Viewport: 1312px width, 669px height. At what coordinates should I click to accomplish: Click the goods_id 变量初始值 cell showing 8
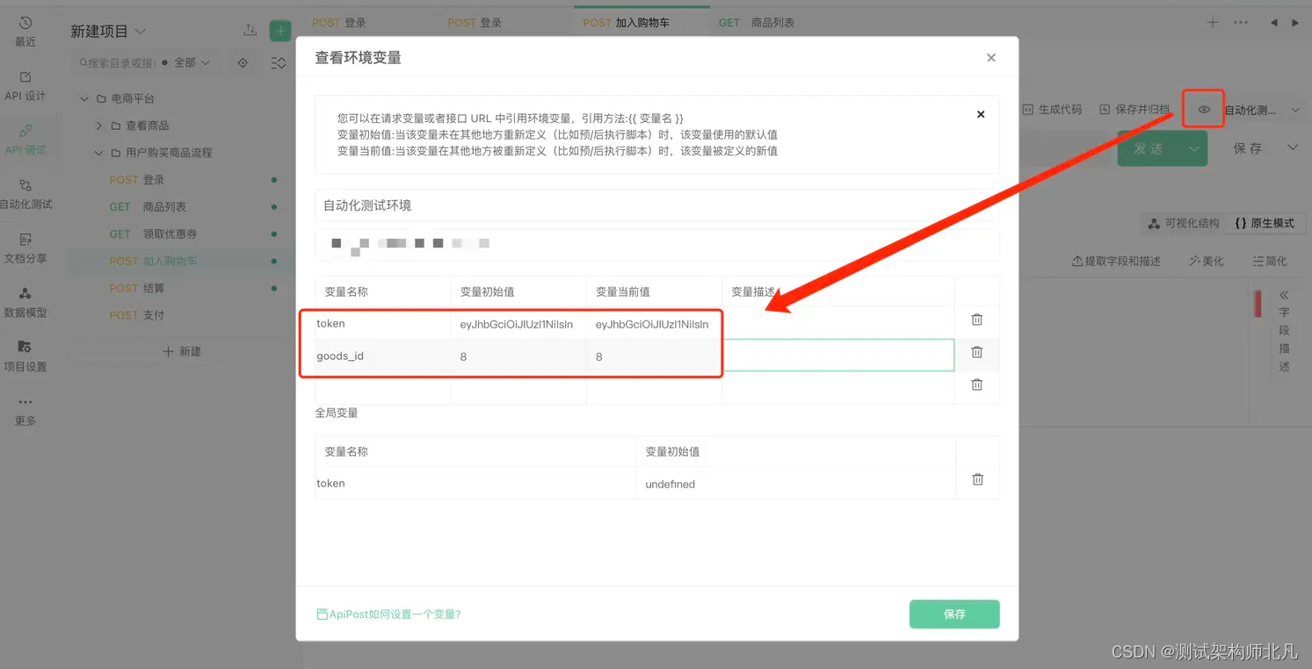coord(518,356)
